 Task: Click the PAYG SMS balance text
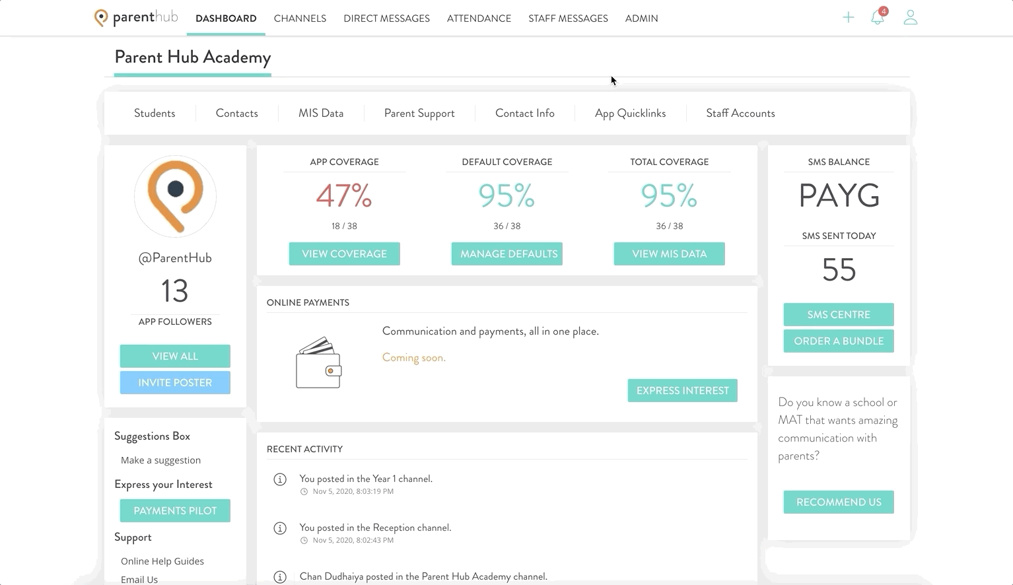click(x=839, y=195)
